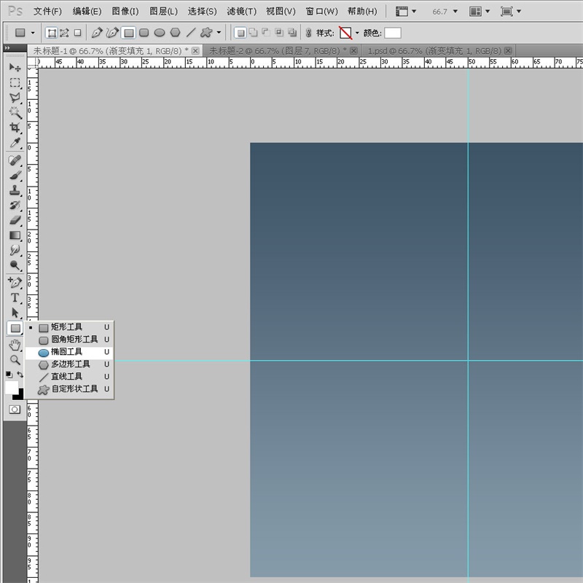The width and height of the screenshot is (583, 583).
Task: Select the Gradient tool
Action: 15,235
